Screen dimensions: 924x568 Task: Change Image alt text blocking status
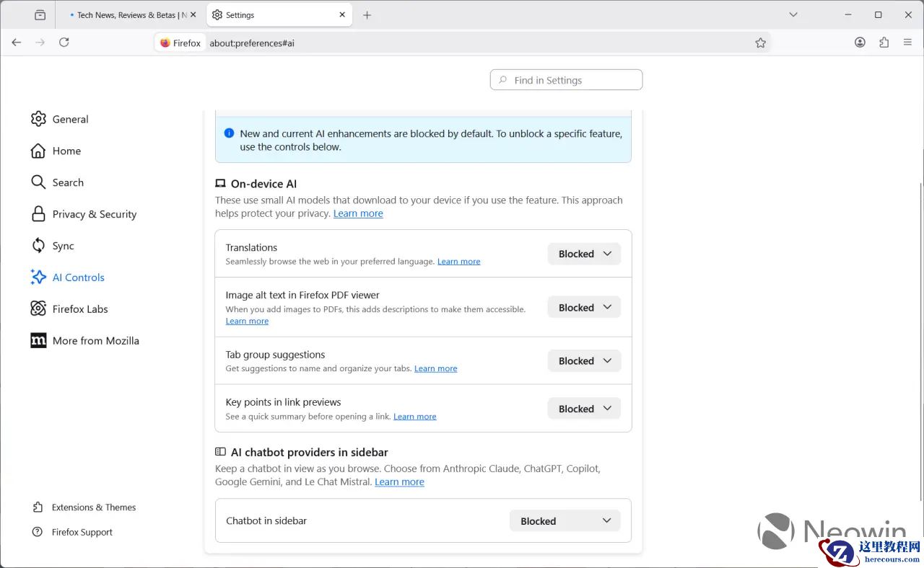583,307
